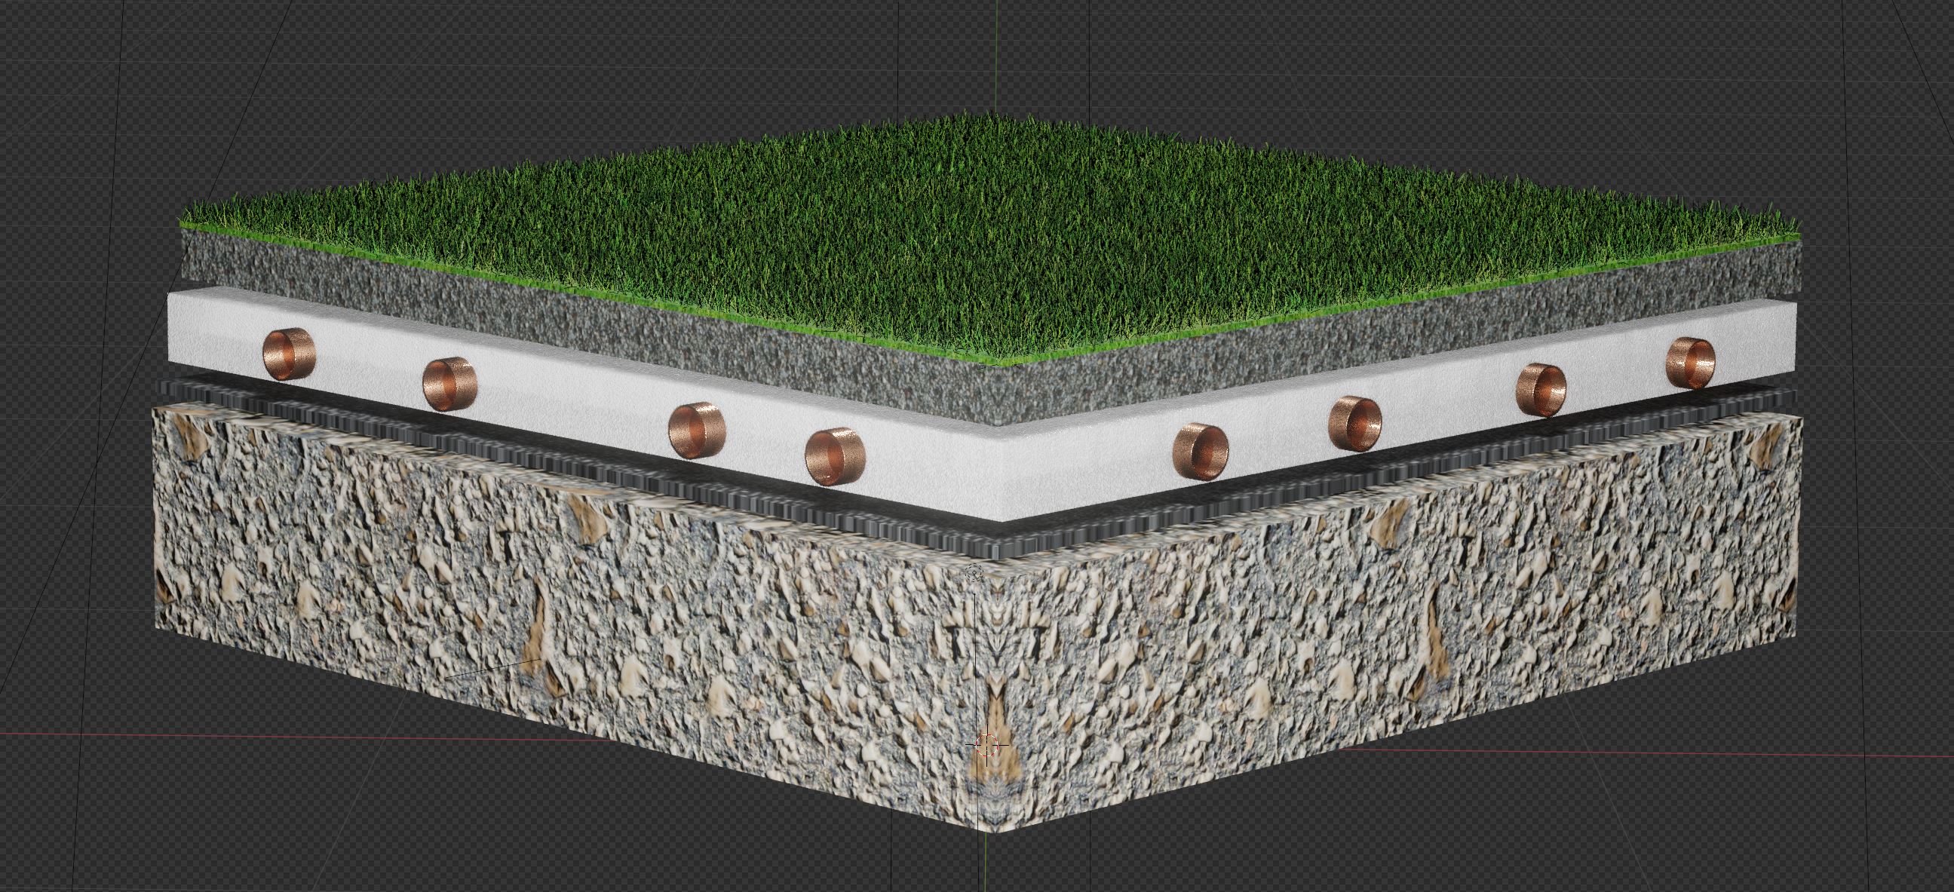The image size is (1954, 892).
Task: Select the second copper pipe on right face
Action: 1354,423
